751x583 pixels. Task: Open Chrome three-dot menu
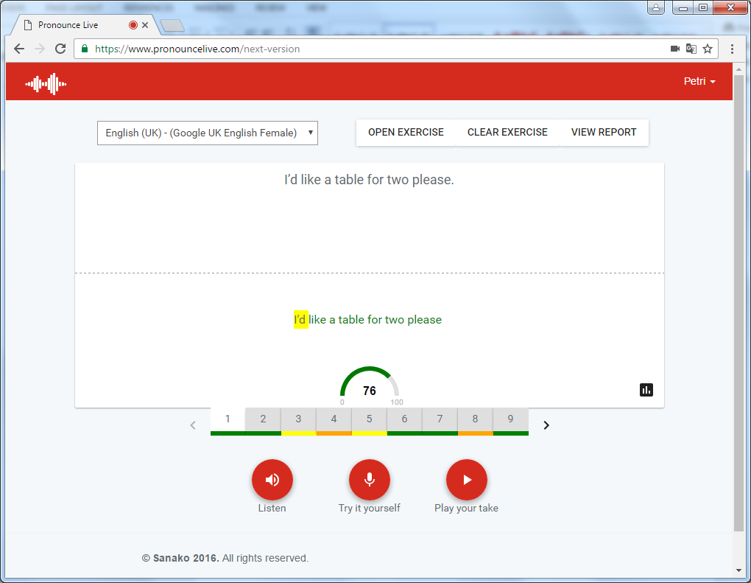pyautogui.click(x=732, y=49)
